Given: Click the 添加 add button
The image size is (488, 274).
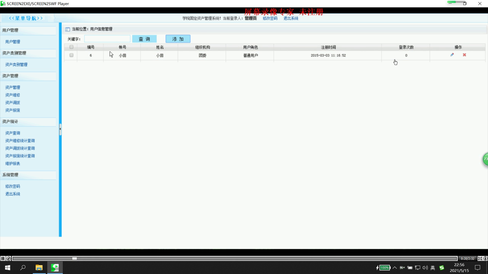Looking at the screenshot, I should pos(178,39).
